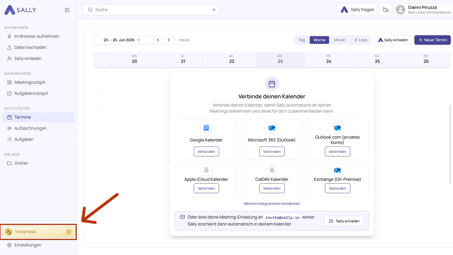The width and height of the screenshot is (453, 255).
Task: Click the Google Kalender icon
Action: [x=206, y=128]
